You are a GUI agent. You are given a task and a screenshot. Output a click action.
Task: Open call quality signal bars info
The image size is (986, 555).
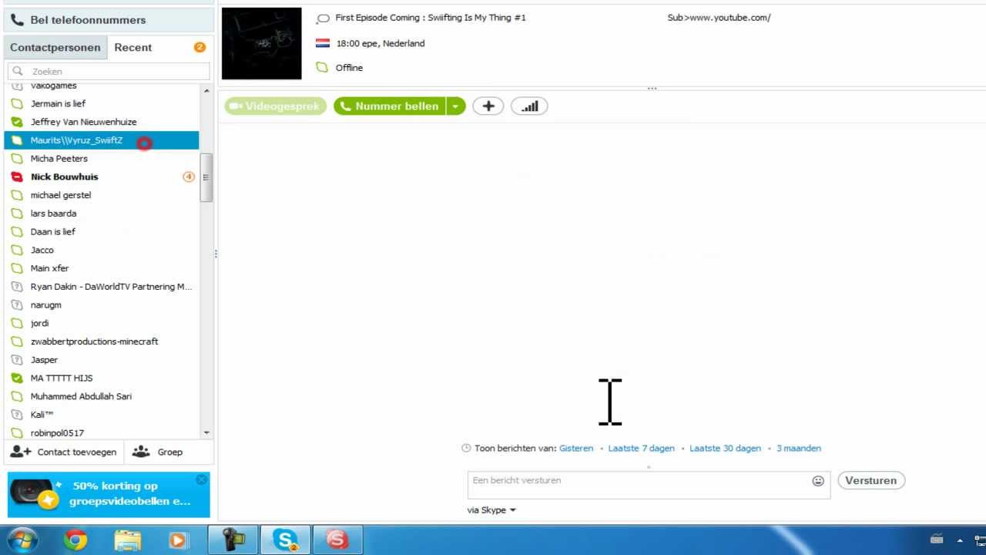pos(529,106)
